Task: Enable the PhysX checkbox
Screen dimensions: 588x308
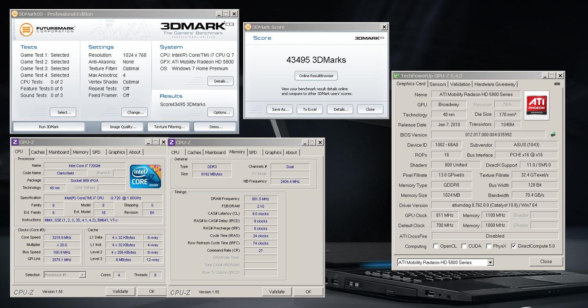Action: pyautogui.click(x=489, y=246)
